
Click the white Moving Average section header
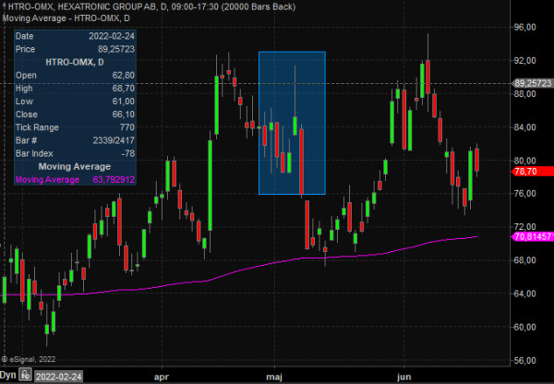[x=75, y=167]
